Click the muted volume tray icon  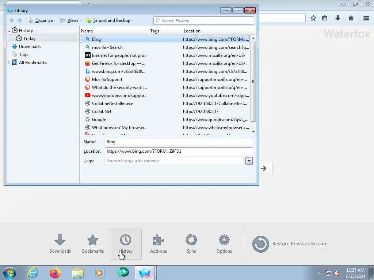[x=337, y=273]
